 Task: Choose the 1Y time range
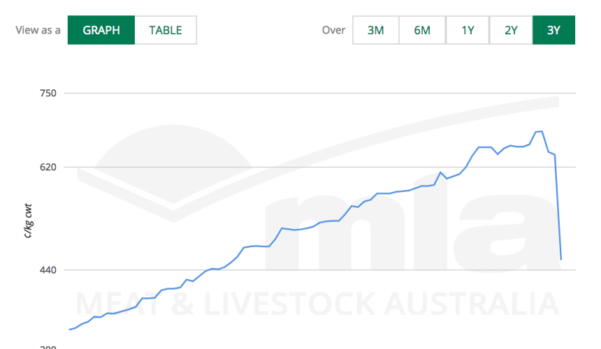(x=468, y=30)
